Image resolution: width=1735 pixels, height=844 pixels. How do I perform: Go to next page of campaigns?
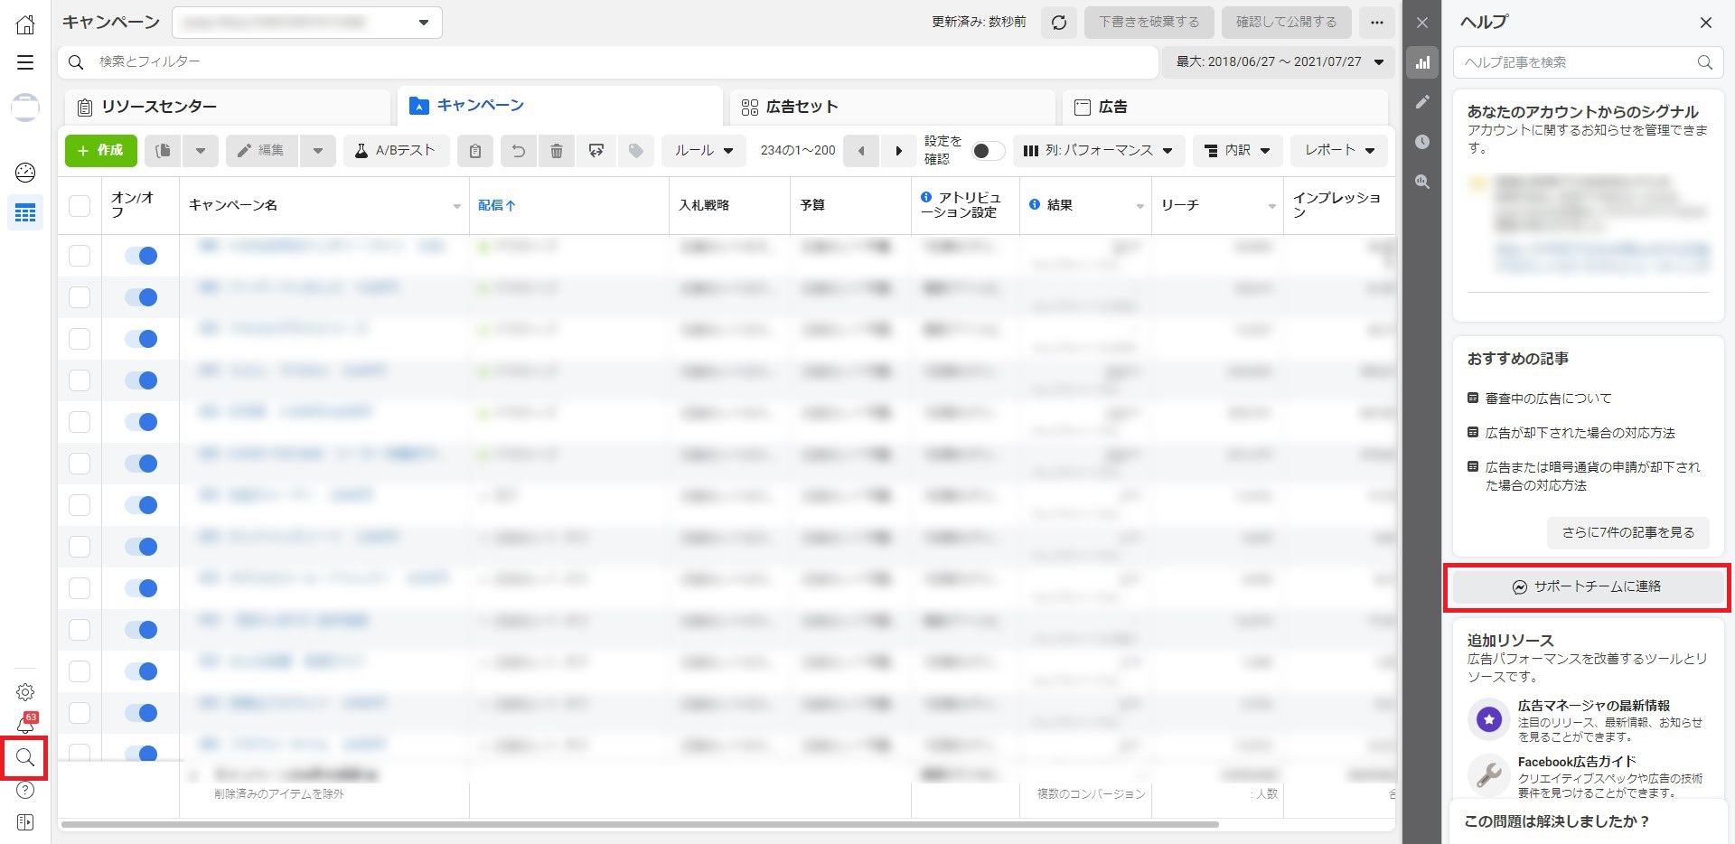898,151
